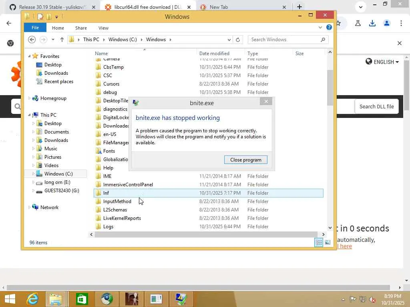The width and height of the screenshot is (410, 307).
Task: Select the Logs folder icon
Action: click(98, 226)
